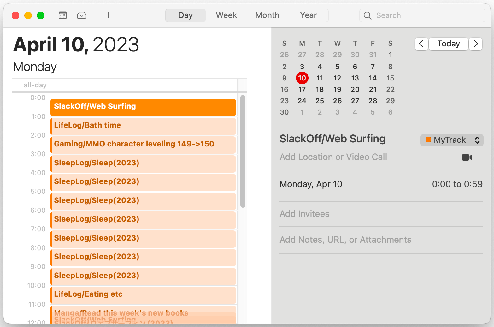
Task: Go to next month with the right chevron
Action: (x=476, y=44)
